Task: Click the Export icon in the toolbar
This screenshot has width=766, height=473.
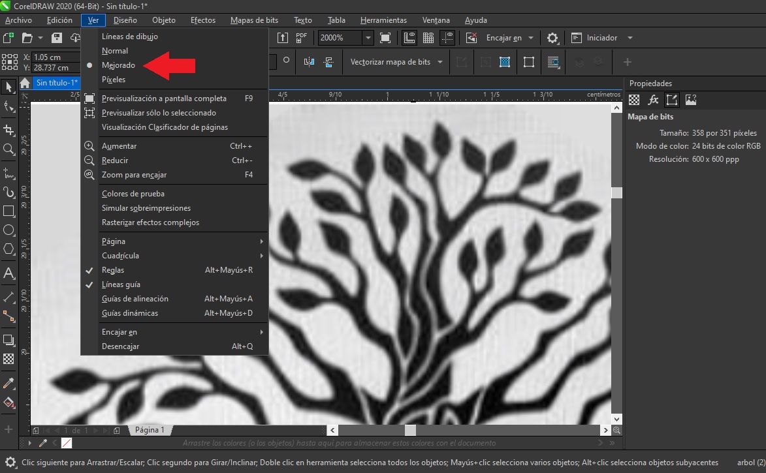Action: 282,38
